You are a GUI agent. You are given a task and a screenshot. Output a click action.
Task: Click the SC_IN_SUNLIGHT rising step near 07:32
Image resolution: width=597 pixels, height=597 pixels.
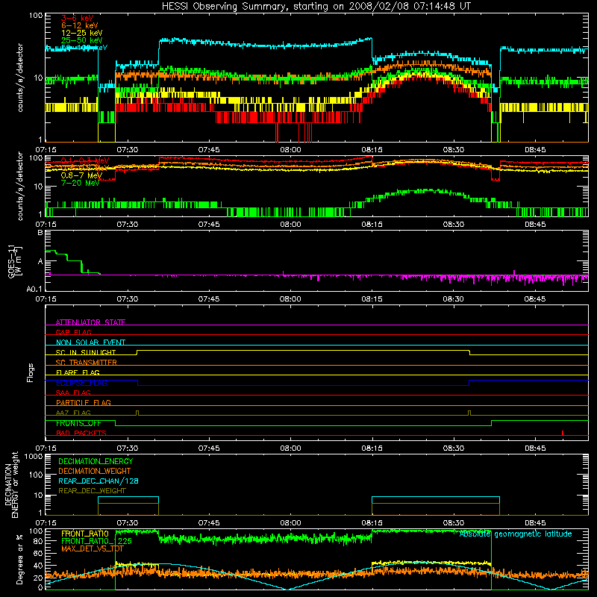click(x=137, y=352)
